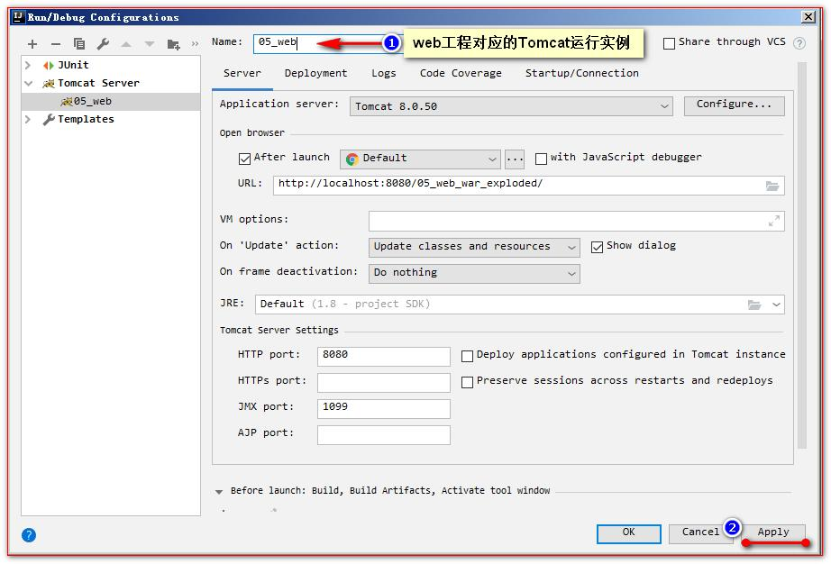Click the Move Down arrow icon
Image resolution: width=831 pixels, height=564 pixels.
tap(150, 44)
